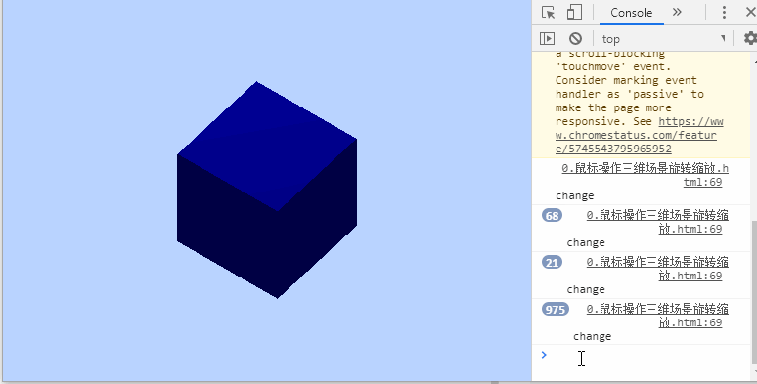The height and width of the screenshot is (384, 757).
Task: Toggle the console sidebar icon
Action: [547, 38]
